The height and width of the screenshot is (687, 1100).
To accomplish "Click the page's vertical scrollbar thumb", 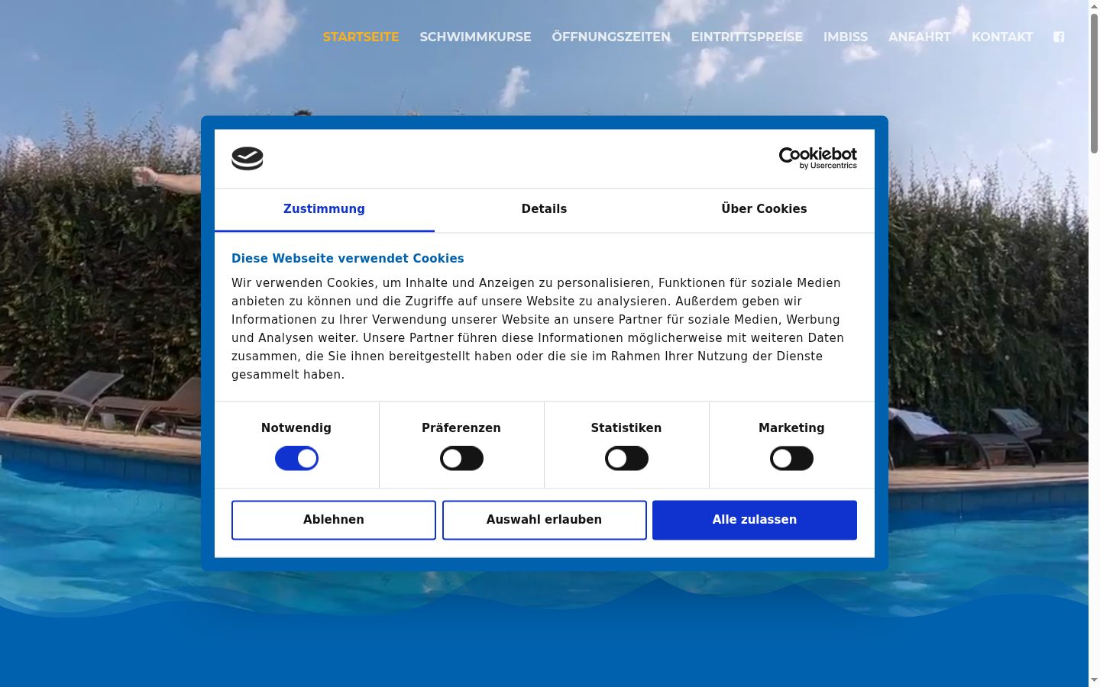I will (1094, 82).
